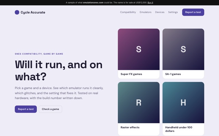Screen dimensions: 219x136
Task: Click the purple circle logo icon
Action: click(x=17, y=12)
